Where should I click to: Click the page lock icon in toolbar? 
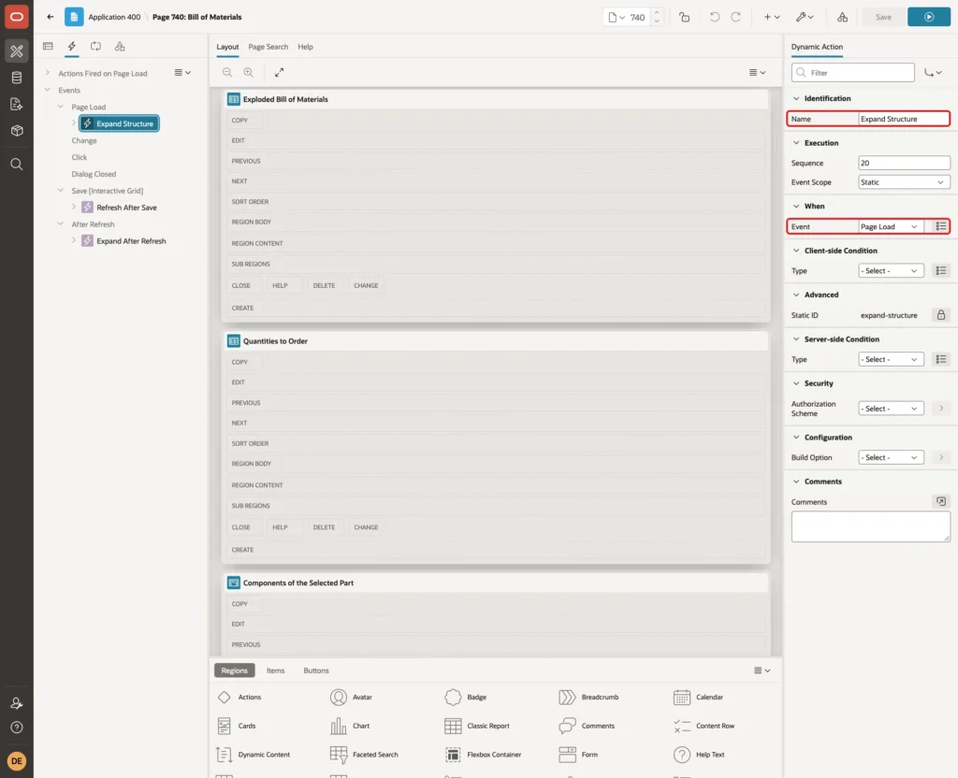684,17
